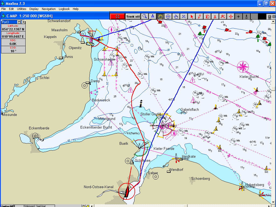Click the Eckernfoerde town label

[x=39, y=128]
